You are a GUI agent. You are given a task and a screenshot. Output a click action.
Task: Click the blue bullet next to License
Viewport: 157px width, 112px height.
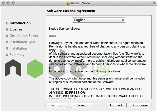click(x=7, y=29)
